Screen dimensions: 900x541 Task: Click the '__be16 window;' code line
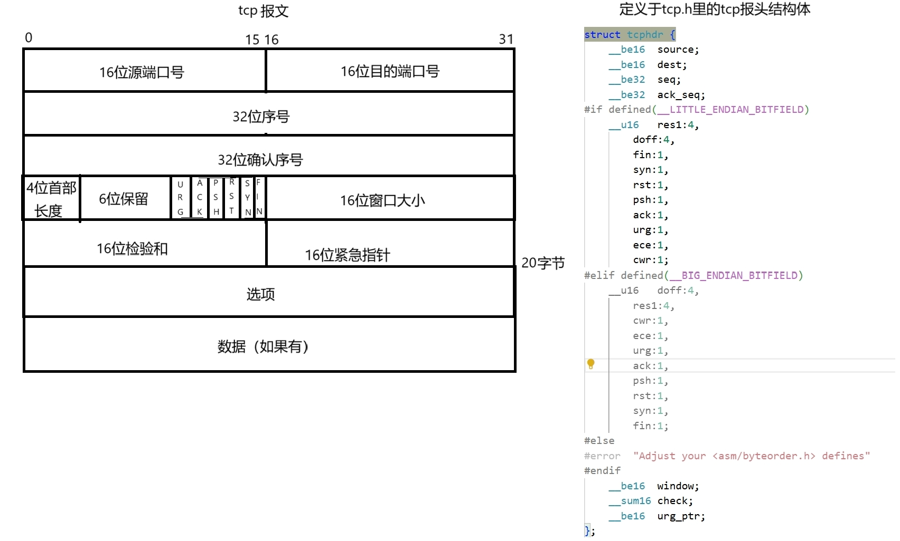[x=654, y=486]
